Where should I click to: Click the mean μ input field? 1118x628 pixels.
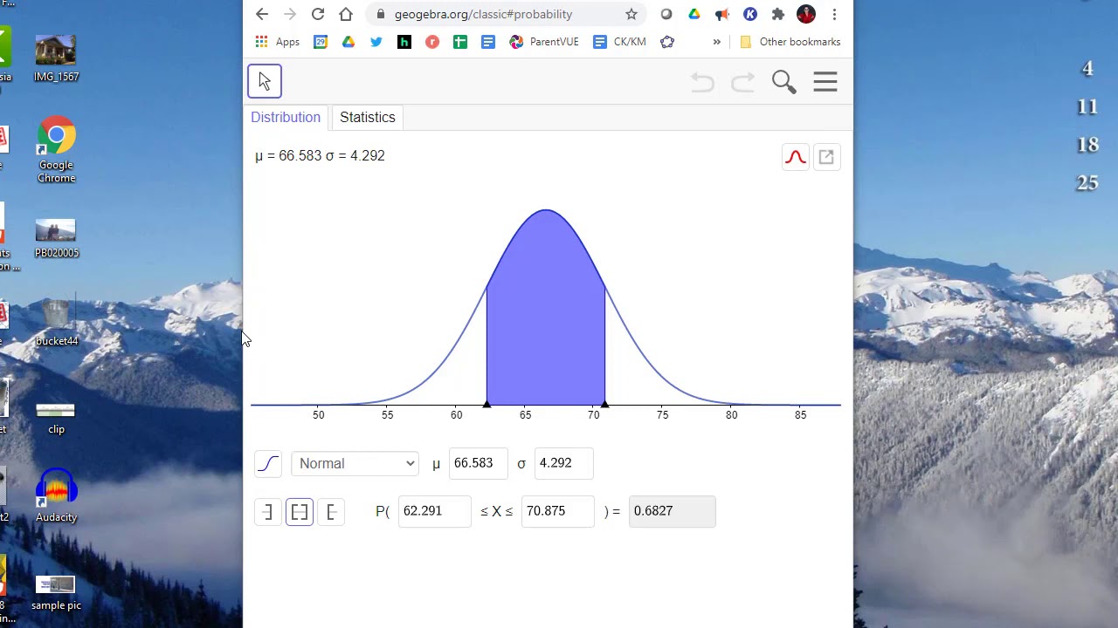(x=478, y=463)
